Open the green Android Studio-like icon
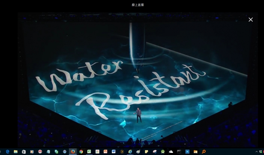This screenshot has width=264, height=155. click(163, 152)
